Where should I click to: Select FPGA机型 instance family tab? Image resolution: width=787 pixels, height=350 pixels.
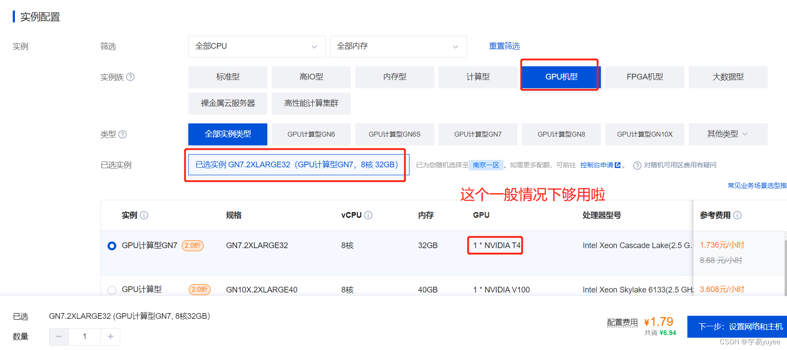point(645,77)
